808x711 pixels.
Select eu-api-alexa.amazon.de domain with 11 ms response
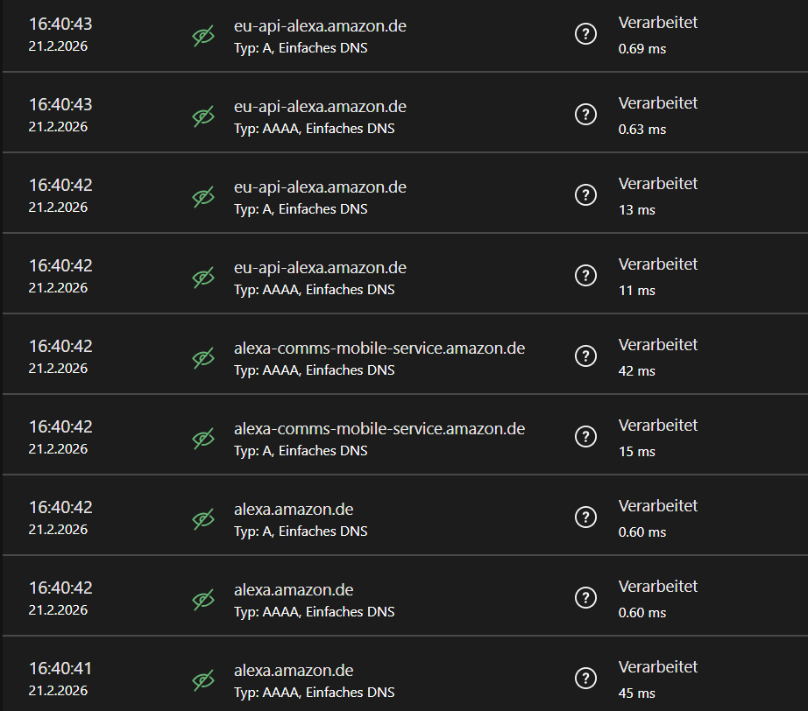(320, 268)
